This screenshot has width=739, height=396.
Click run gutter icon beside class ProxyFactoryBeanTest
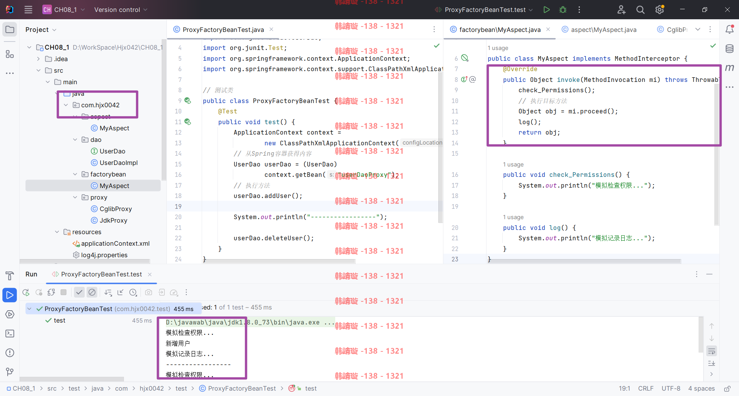(x=188, y=101)
